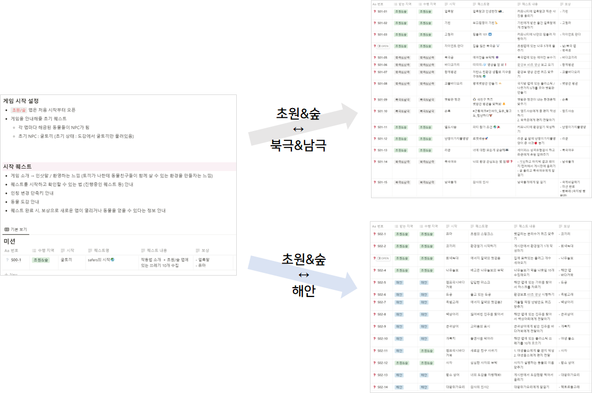Image resolution: width=592 pixels, height=393 pixels.
Task: Open the safers의 시작 quest name cell
Action: pyautogui.click(x=101, y=260)
